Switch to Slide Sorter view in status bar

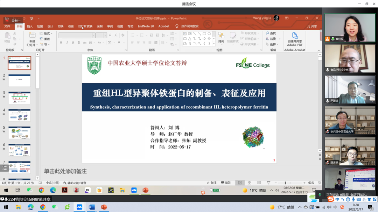(249, 182)
